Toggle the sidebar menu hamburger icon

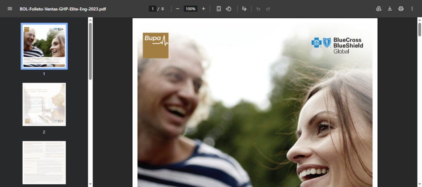tap(10, 9)
